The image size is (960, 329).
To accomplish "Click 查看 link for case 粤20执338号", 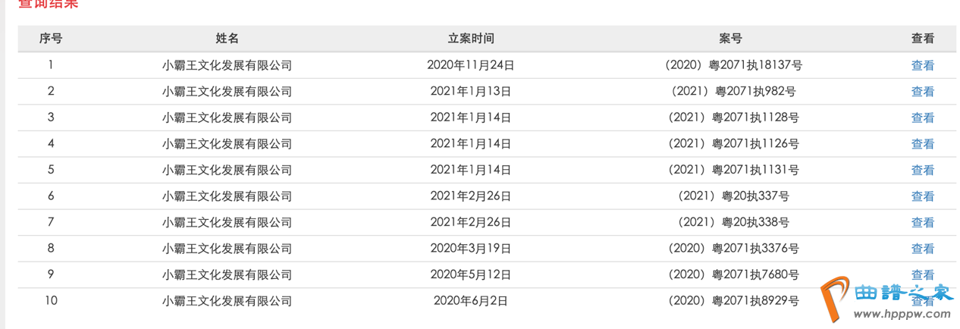I will (922, 223).
